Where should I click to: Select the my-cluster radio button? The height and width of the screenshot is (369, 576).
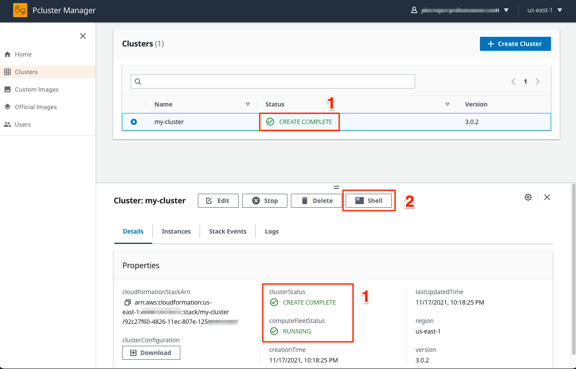click(x=134, y=122)
